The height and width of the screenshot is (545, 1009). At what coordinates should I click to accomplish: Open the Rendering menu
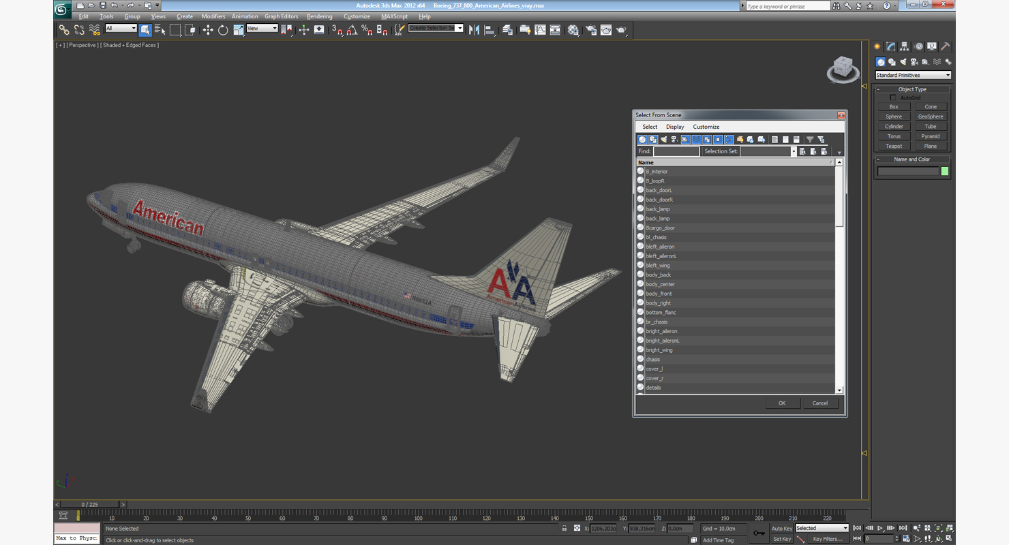tap(320, 16)
